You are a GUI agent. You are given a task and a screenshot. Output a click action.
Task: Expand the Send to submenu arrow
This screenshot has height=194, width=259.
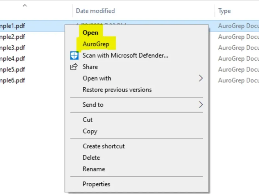tap(201, 105)
